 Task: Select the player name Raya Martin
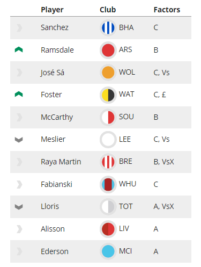(x=61, y=162)
